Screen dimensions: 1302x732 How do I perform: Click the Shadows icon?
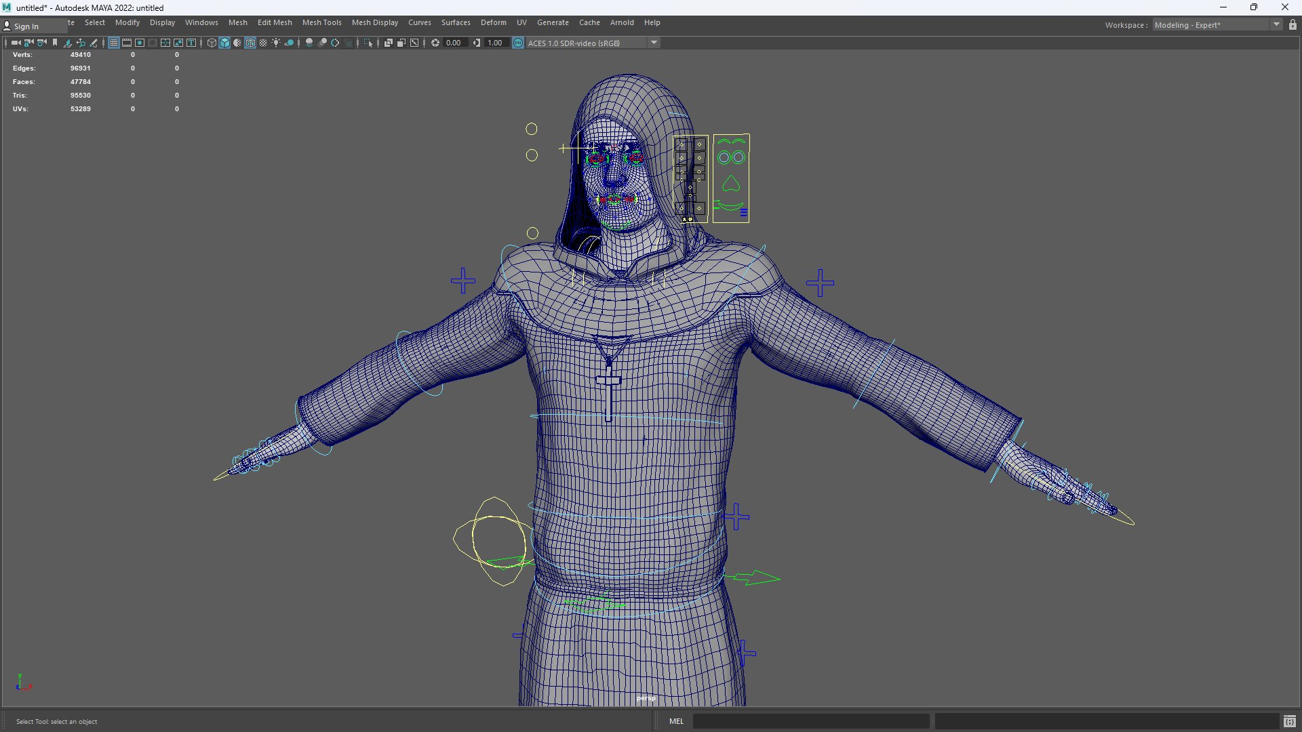click(x=289, y=43)
